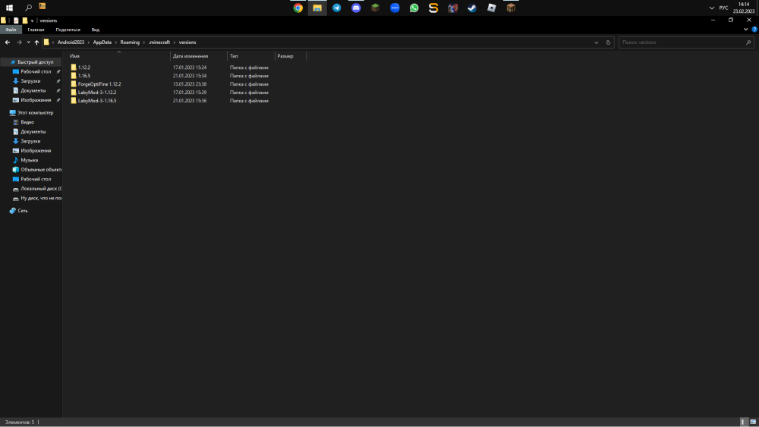This screenshot has width=759, height=427.
Task: Go up one folder level
Action: click(36, 42)
